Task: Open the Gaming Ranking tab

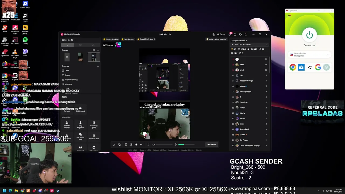Action: coord(111,39)
